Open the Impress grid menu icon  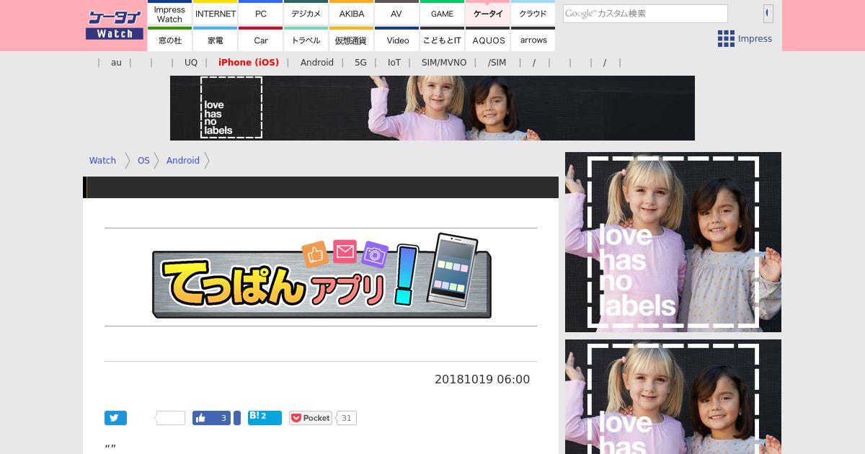726,39
